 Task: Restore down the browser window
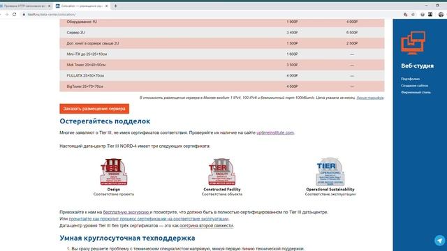click(437, 6)
